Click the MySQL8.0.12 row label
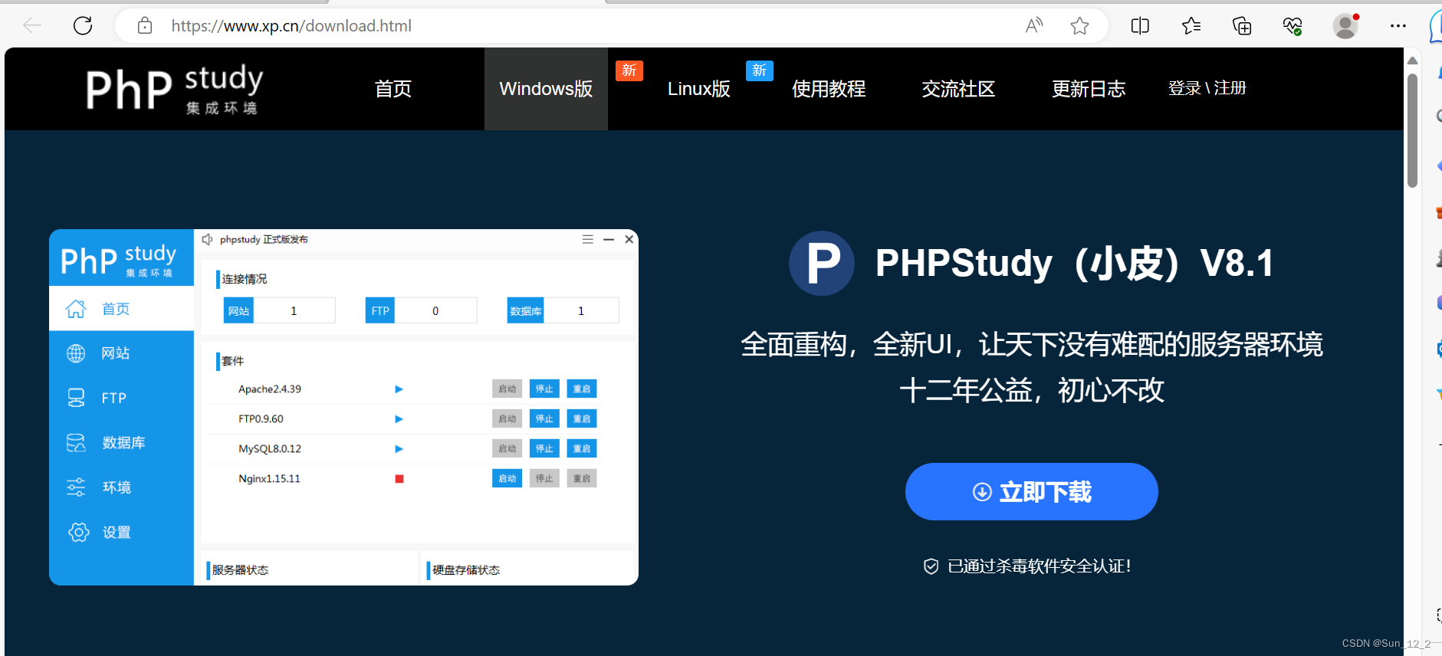Viewport: 1442px width, 656px height. click(270, 448)
